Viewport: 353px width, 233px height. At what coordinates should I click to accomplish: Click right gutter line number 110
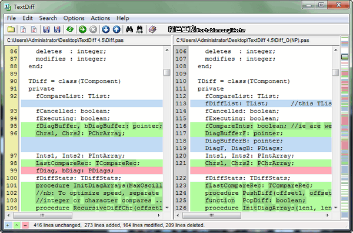point(181,81)
